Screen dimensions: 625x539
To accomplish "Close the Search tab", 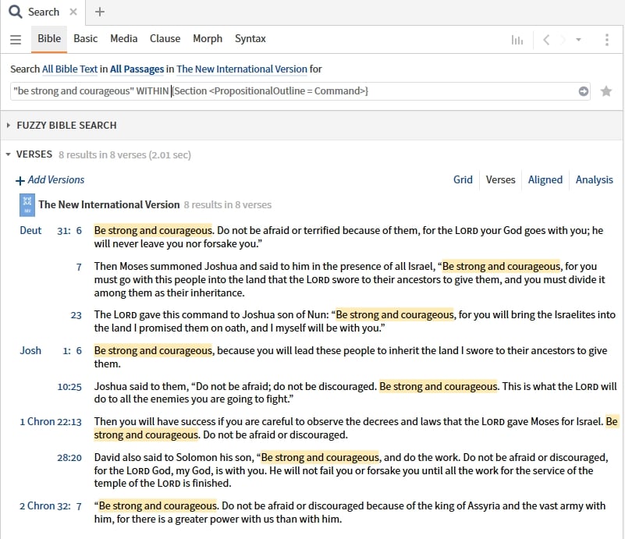I will click(73, 12).
